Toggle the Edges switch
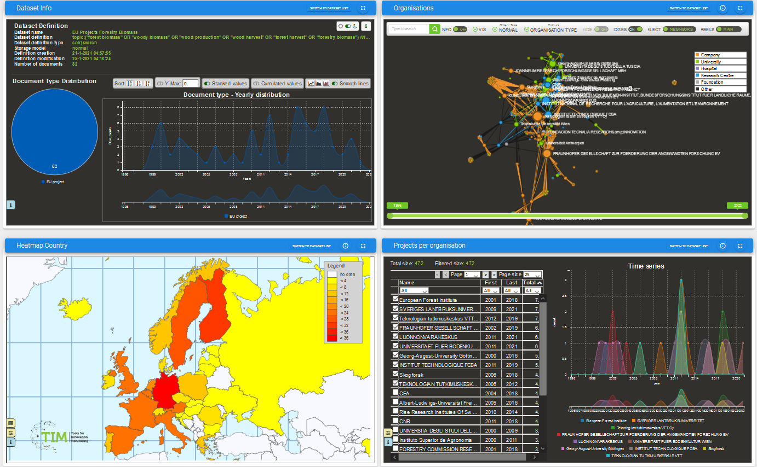This screenshot has width=757, height=467. (635, 30)
